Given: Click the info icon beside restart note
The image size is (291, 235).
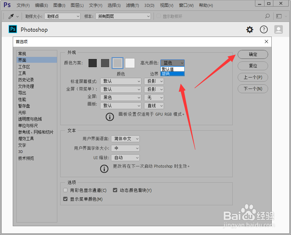Looking at the screenshot, I should click(x=104, y=169).
